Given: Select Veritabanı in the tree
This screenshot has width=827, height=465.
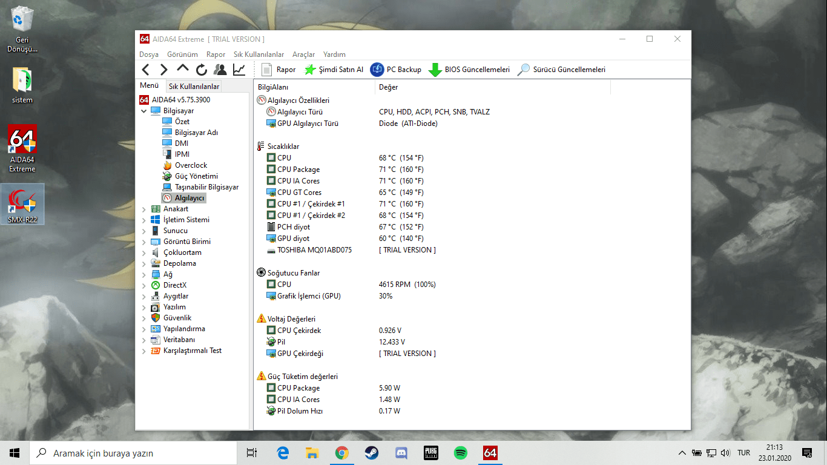Looking at the screenshot, I should (x=179, y=340).
